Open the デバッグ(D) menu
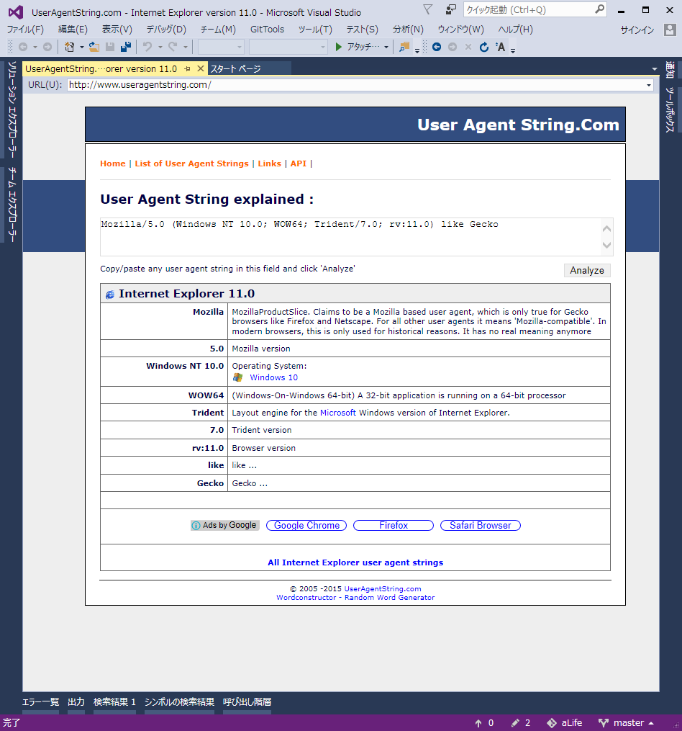682x731 pixels. click(x=166, y=30)
